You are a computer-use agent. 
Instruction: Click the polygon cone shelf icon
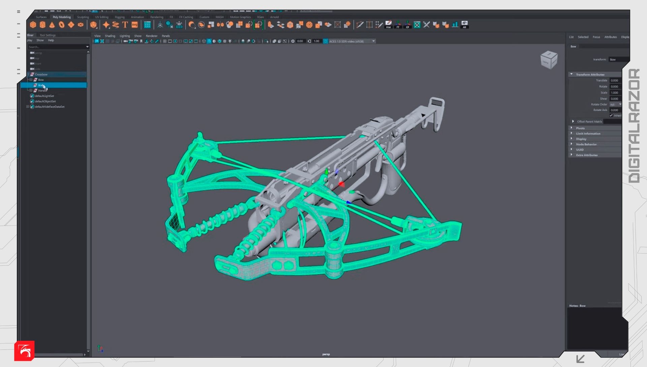coord(52,25)
